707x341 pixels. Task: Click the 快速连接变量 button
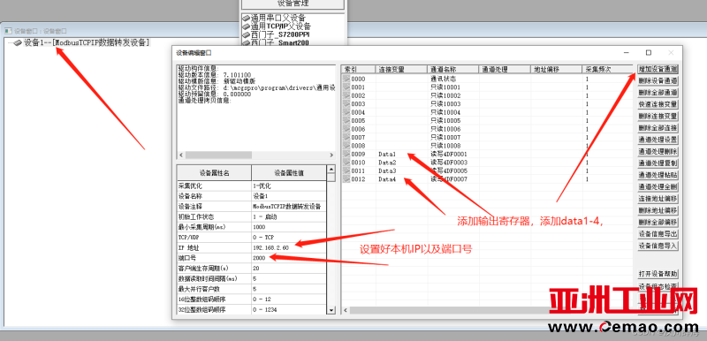click(x=658, y=104)
